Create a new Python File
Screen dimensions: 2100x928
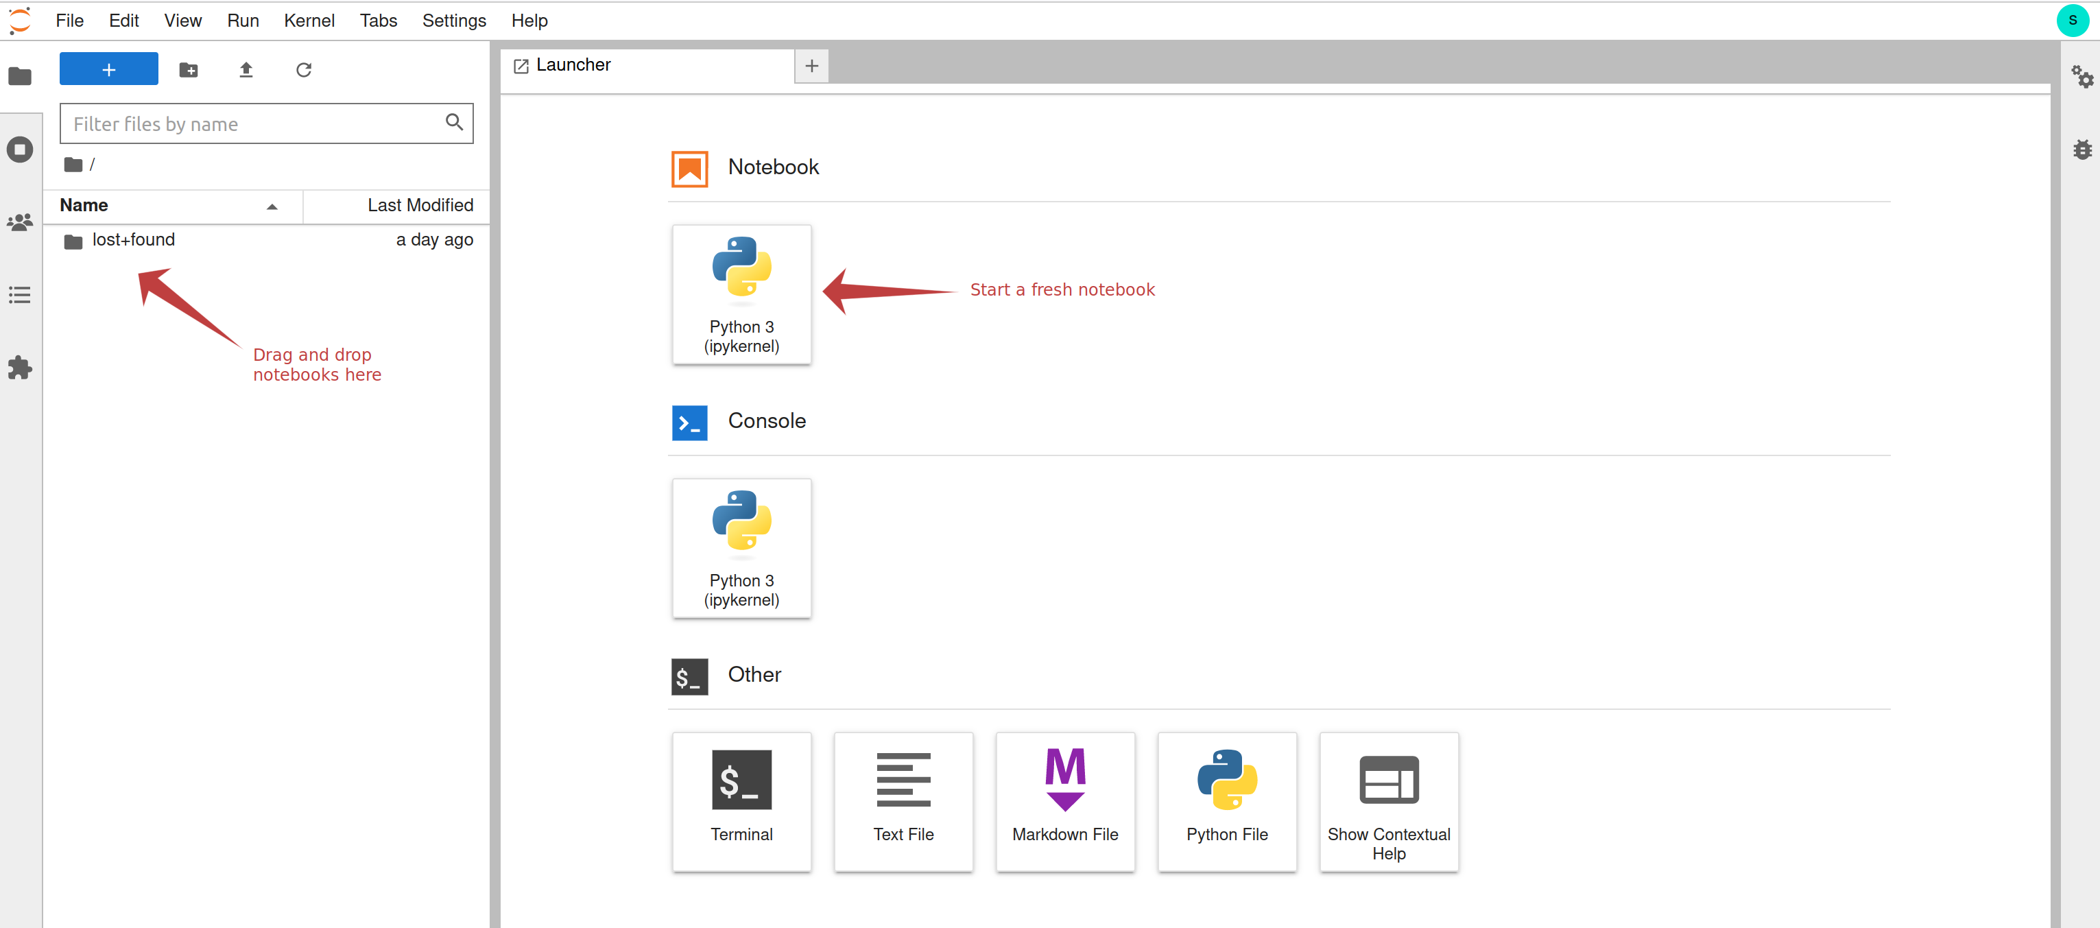1227,802
